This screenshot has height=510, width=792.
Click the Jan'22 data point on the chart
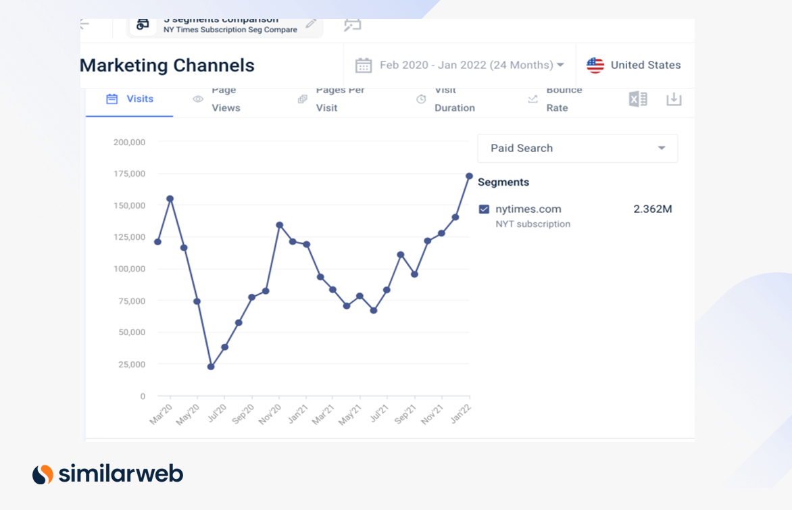(x=468, y=176)
